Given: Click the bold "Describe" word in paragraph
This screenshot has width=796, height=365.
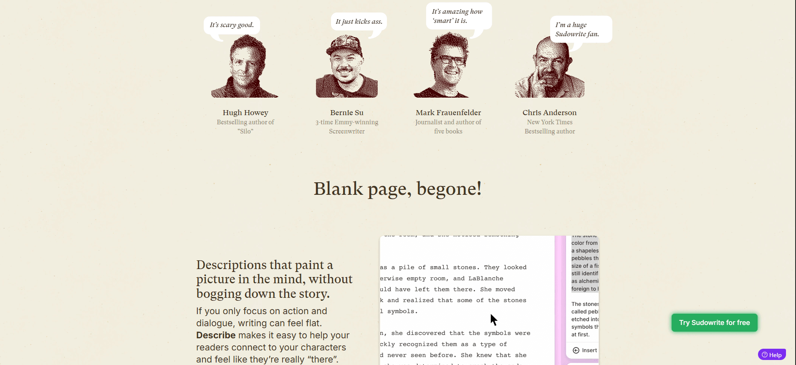Looking at the screenshot, I should click(216, 335).
